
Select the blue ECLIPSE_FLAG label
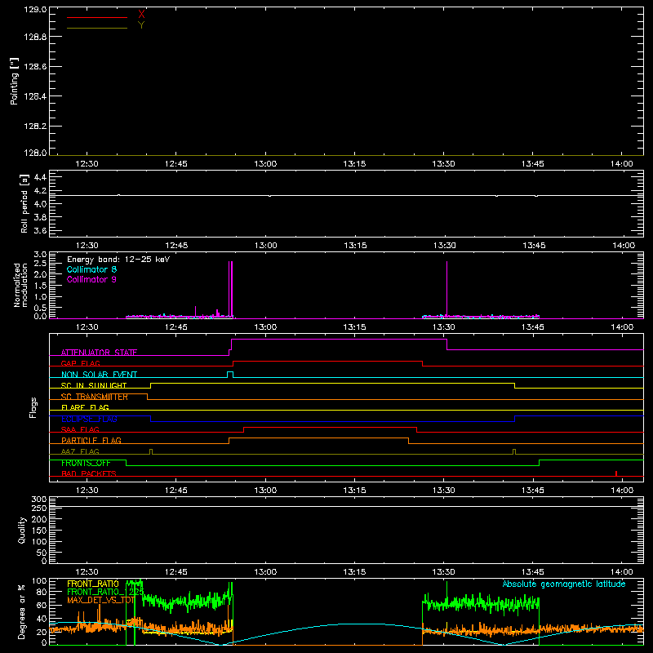click(89, 419)
